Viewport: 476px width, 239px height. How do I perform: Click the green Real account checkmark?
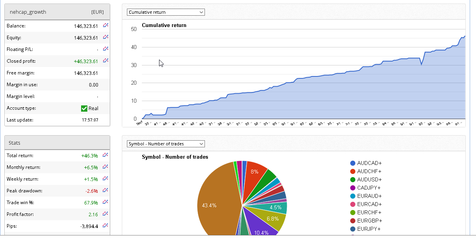click(x=84, y=109)
